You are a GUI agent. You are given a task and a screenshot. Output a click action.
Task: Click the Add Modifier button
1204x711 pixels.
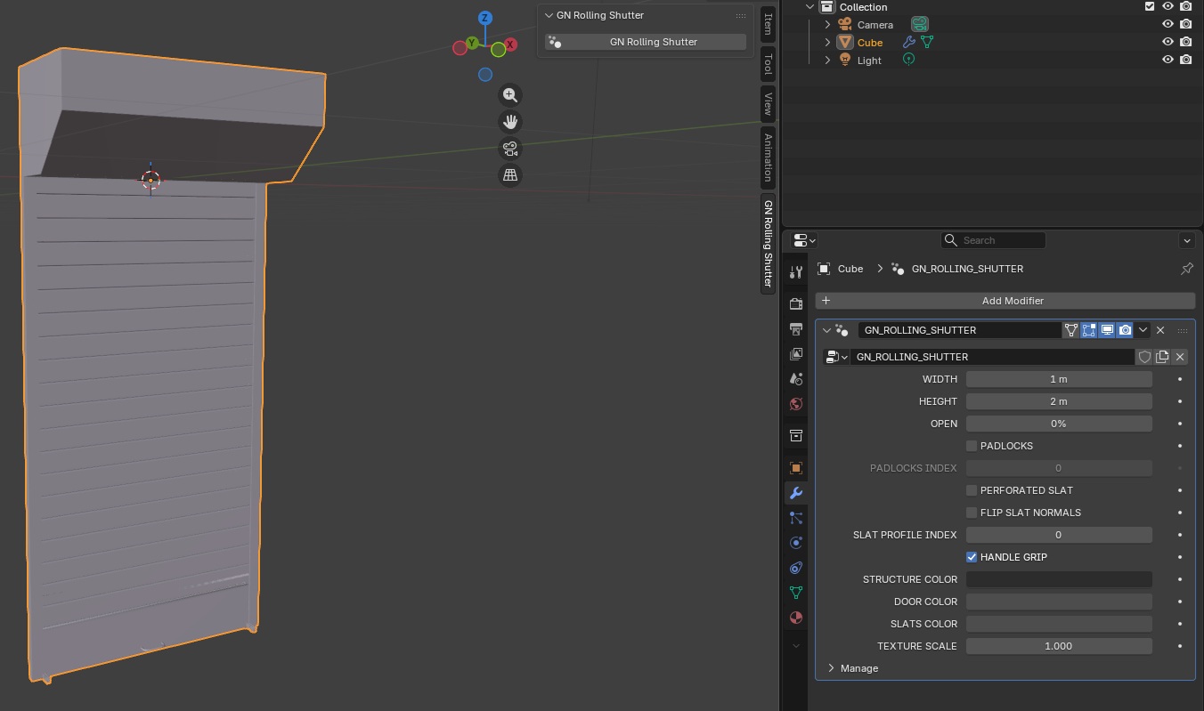coord(1005,301)
